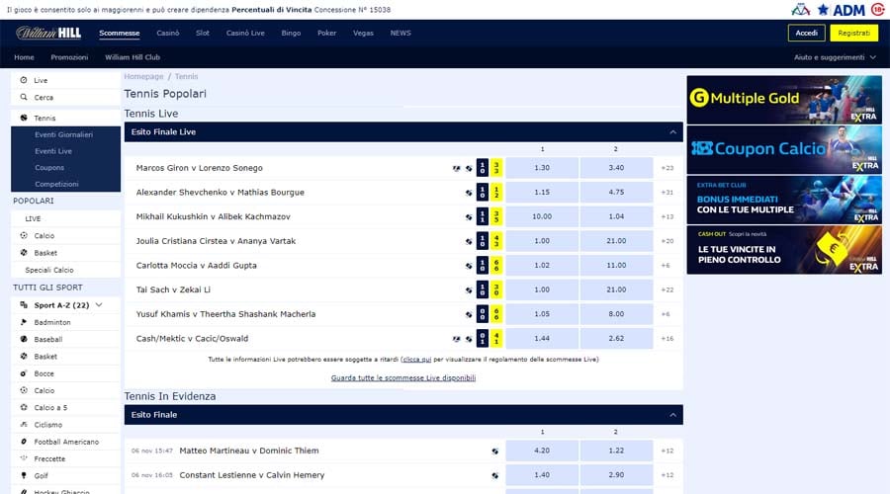Open Eventi Live submenu item

53,151
